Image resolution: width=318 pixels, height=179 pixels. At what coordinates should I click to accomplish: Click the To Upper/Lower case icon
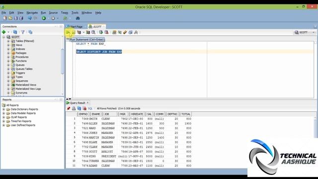click(120, 32)
